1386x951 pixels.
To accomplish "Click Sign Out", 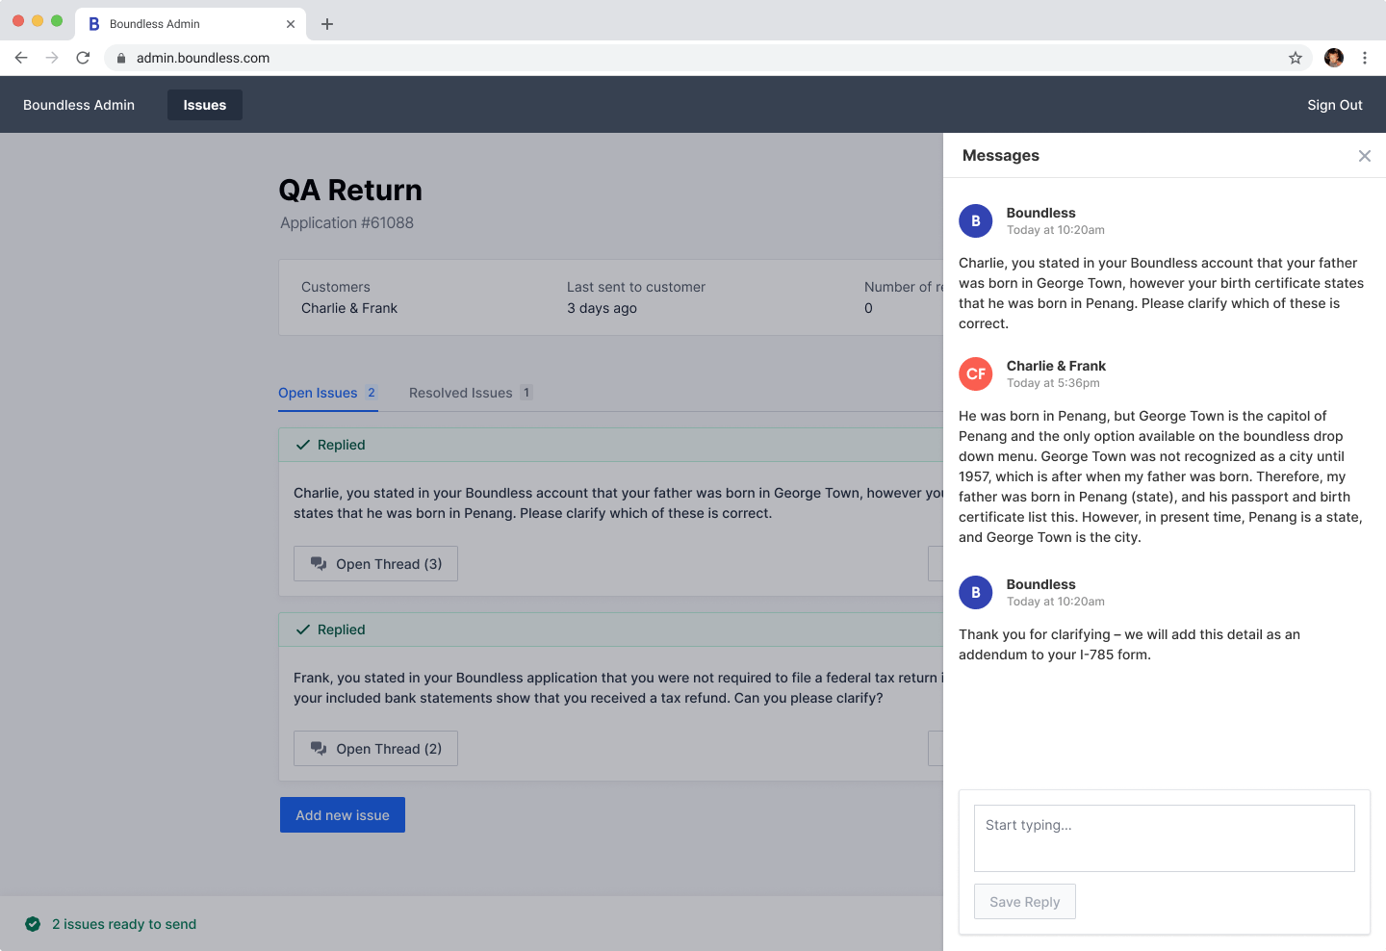I will [x=1334, y=105].
